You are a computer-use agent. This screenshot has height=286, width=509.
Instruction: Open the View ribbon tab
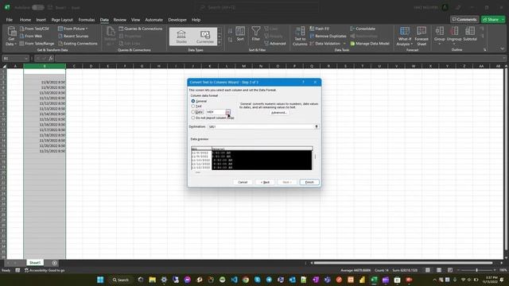136,20
